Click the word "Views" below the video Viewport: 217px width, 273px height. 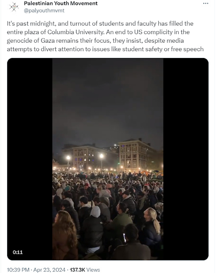tap(93, 270)
